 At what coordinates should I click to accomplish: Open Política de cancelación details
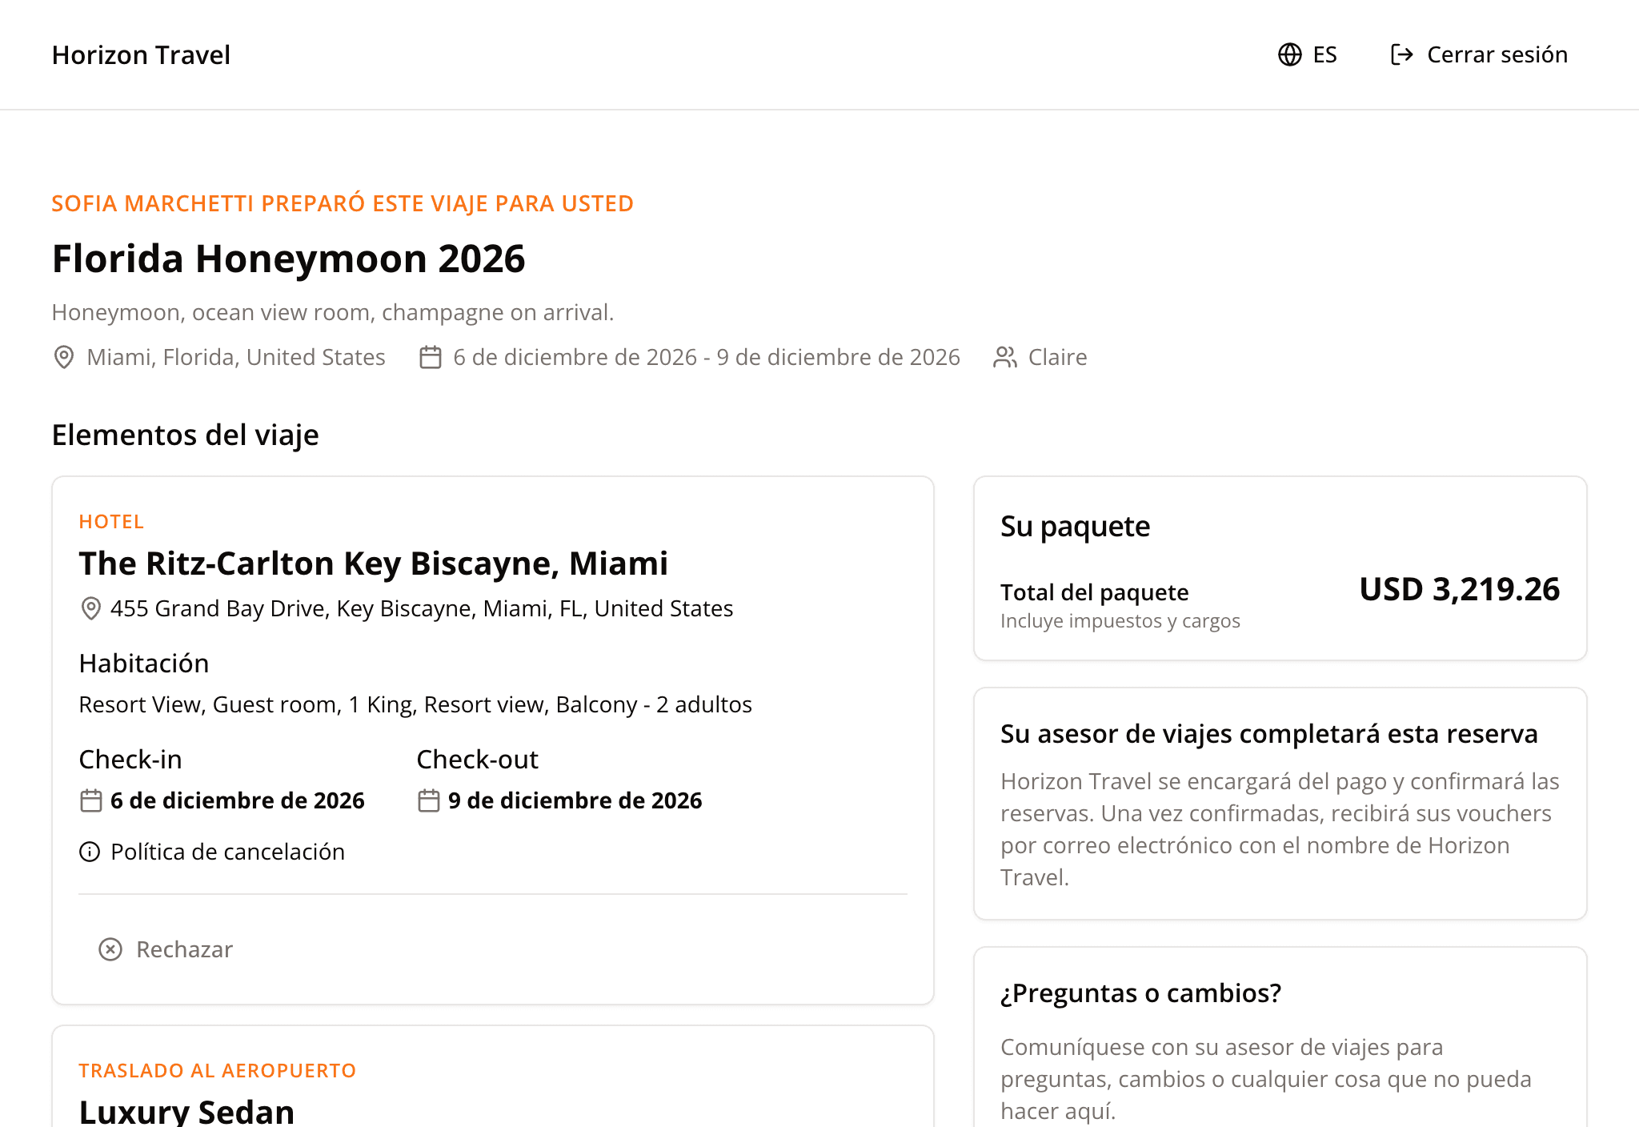tap(212, 852)
